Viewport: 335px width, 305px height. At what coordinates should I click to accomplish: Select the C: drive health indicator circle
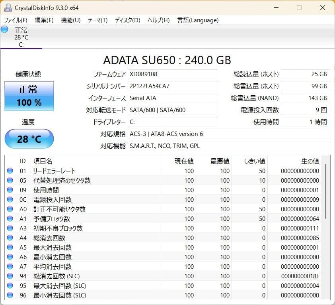tap(4, 29)
